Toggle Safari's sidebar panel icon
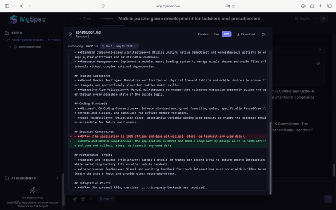This screenshot has width=336, height=210. pyautogui.click(x=7, y=6)
